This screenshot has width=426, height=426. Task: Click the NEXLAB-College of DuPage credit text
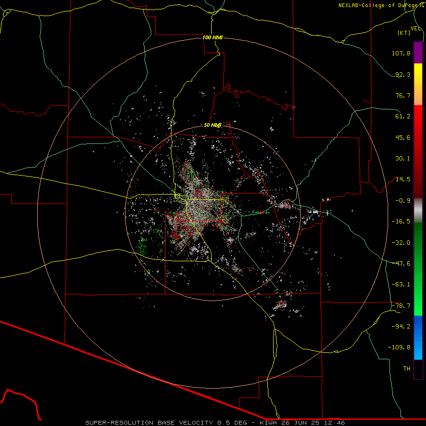click(381, 5)
